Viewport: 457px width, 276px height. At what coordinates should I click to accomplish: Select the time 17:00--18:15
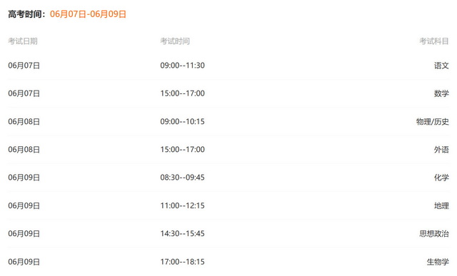[183, 262]
